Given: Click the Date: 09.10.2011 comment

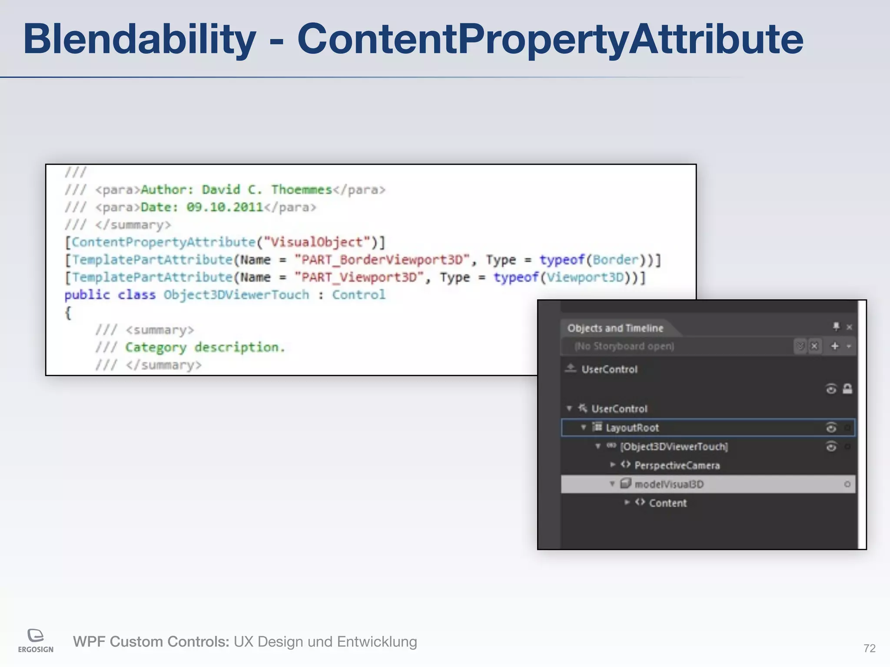Looking at the screenshot, I should 202,207.
